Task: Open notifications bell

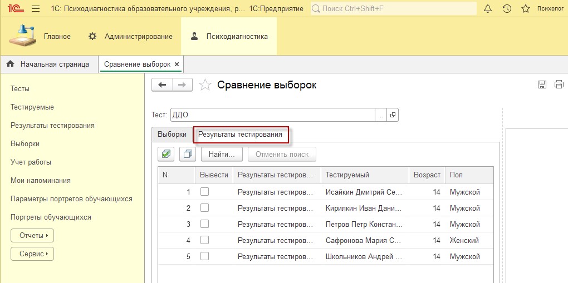Action: [488, 9]
